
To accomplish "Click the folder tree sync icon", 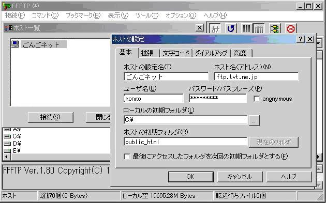I will coord(275,28).
